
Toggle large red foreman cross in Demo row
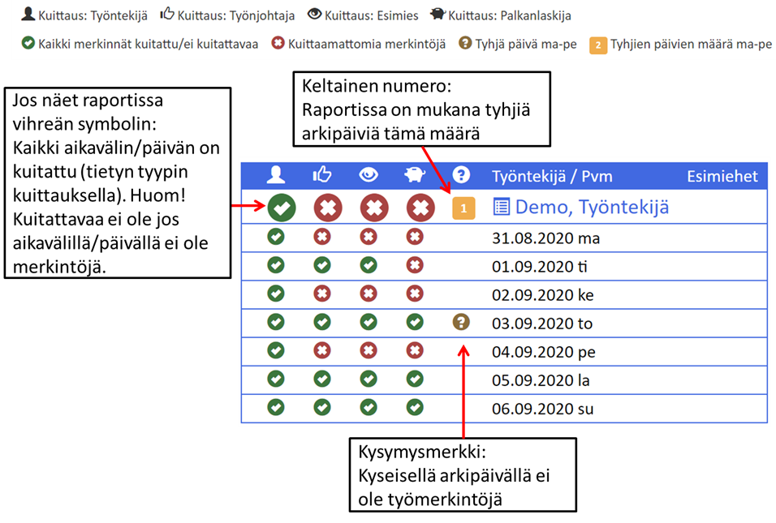[x=328, y=208]
